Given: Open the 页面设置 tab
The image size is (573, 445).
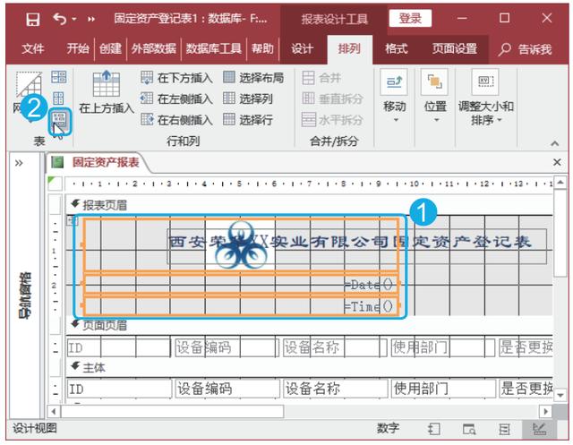Looking at the screenshot, I should click(455, 48).
